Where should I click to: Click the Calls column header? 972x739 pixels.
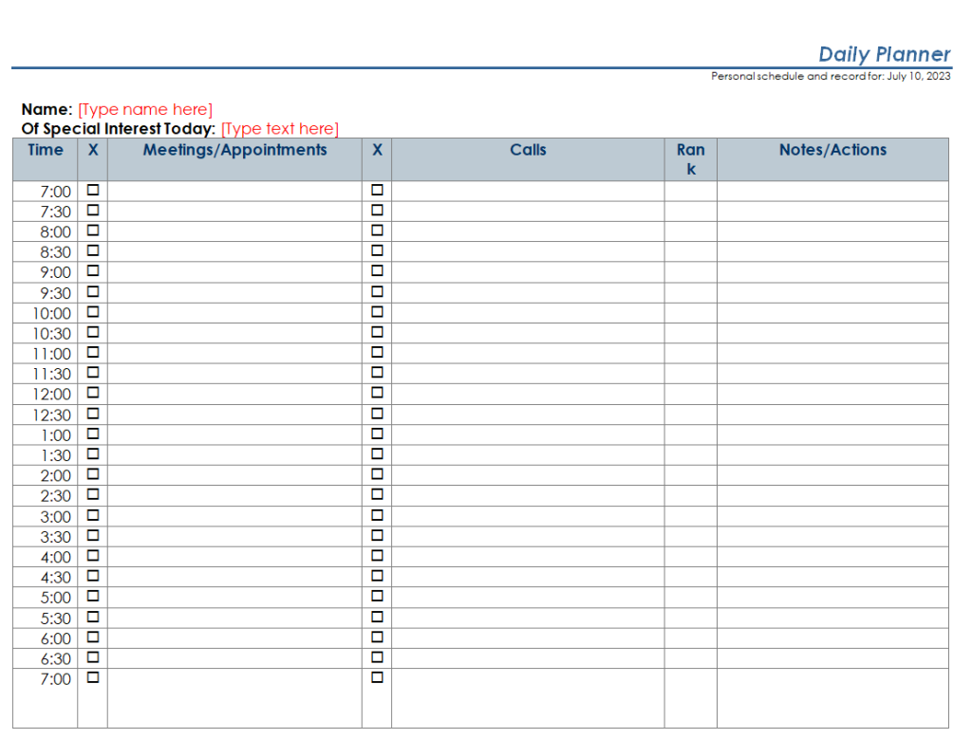point(528,150)
